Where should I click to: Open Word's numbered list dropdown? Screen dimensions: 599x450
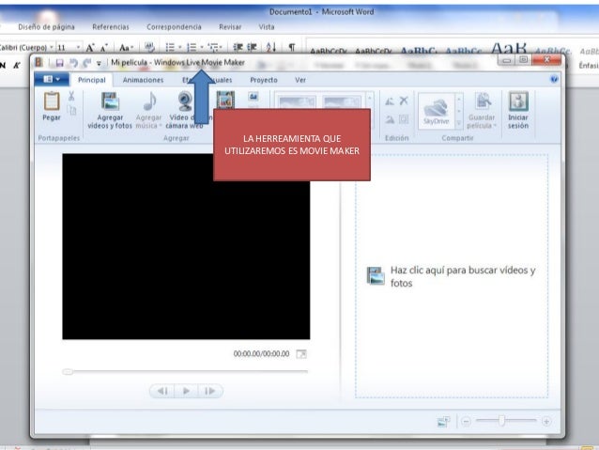[202, 47]
